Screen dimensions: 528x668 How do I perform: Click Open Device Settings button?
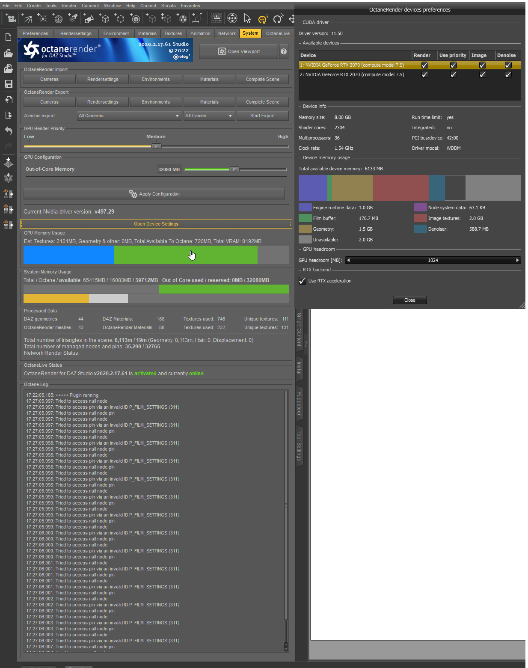point(156,224)
